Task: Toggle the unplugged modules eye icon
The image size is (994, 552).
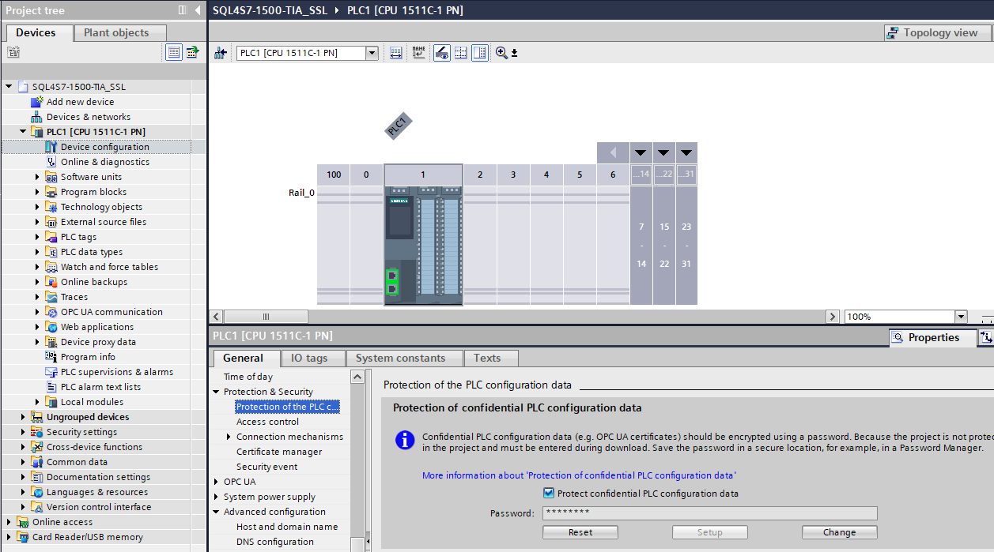Action: pyautogui.click(x=442, y=53)
